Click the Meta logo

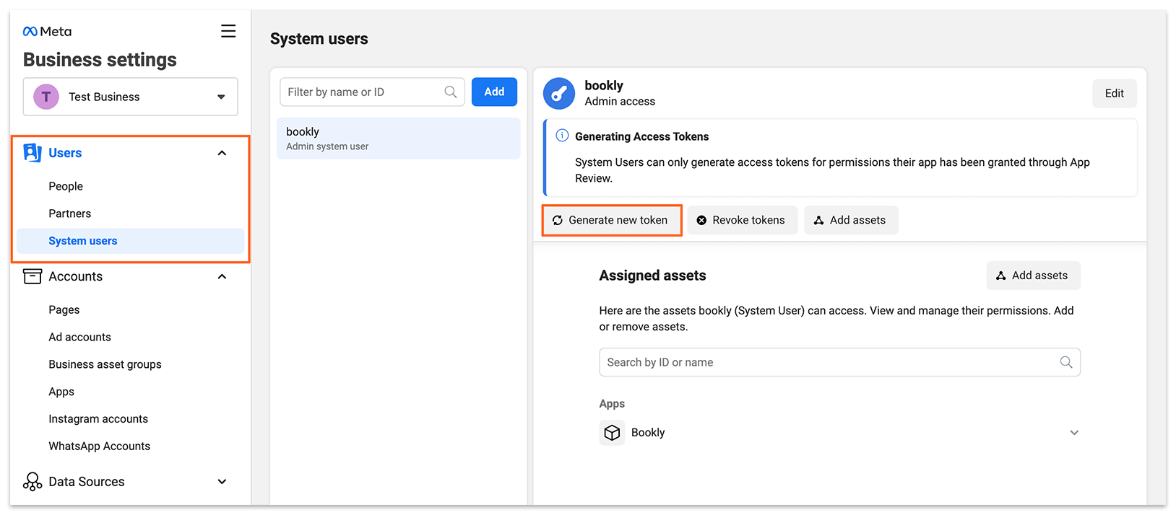(47, 32)
